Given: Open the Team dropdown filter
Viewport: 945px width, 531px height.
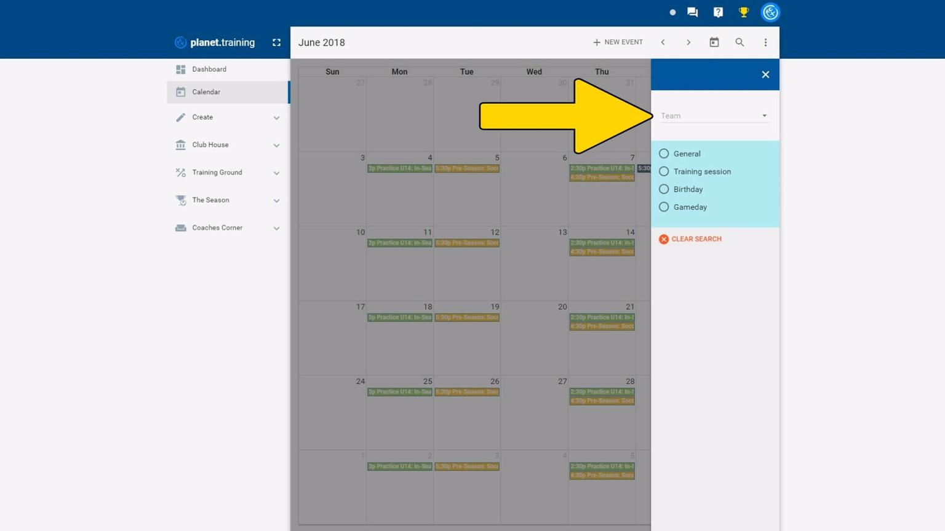Looking at the screenshot, I should click(714, 116).
